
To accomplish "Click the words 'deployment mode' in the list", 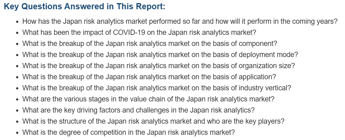I will pyautogui.click(x=266, y=55).
